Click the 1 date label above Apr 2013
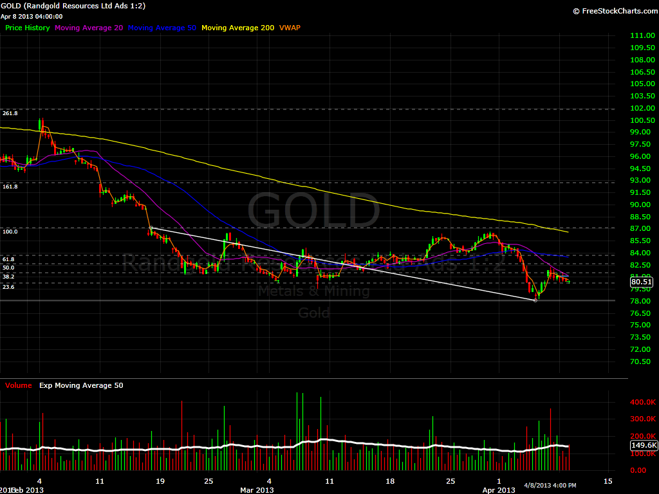 coord(499,481)
